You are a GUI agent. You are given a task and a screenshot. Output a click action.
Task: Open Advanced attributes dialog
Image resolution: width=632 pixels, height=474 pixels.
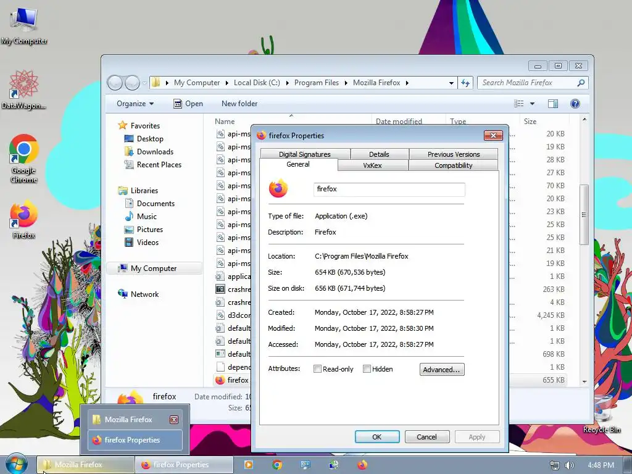(442, 369)
